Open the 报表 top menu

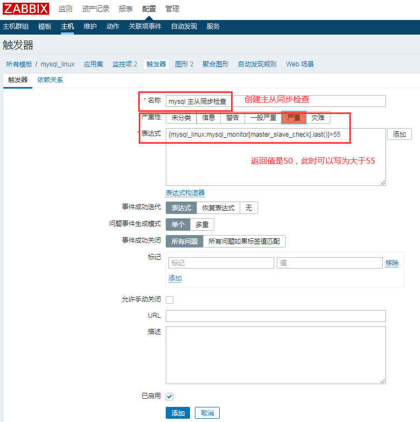click(126, 9)
